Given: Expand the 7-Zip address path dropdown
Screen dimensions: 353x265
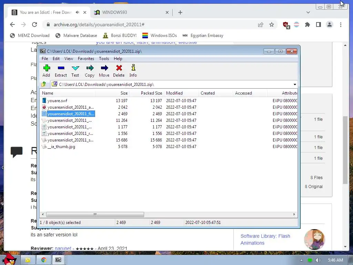Looking at the screenshot, I should [295, 84].
